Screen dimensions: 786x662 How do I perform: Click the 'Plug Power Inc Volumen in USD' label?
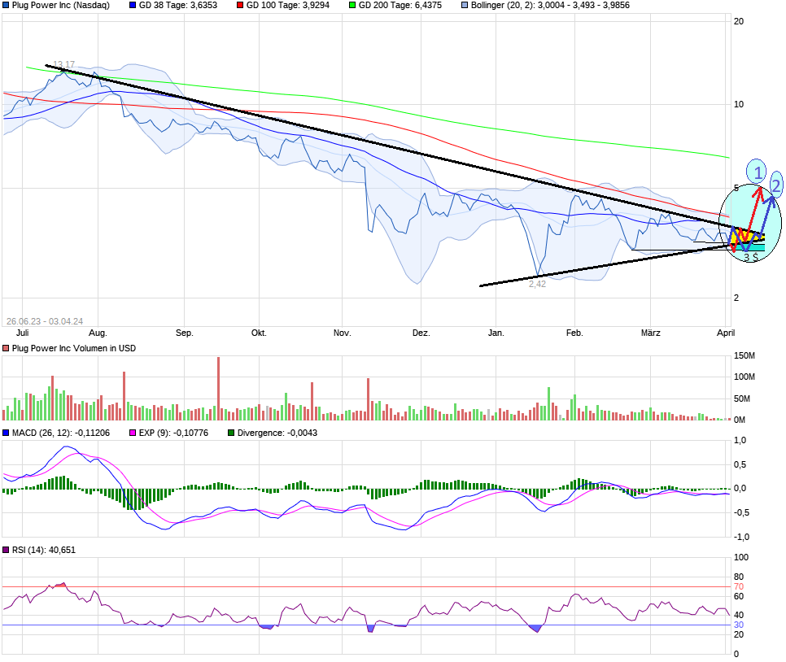(74, 348)
